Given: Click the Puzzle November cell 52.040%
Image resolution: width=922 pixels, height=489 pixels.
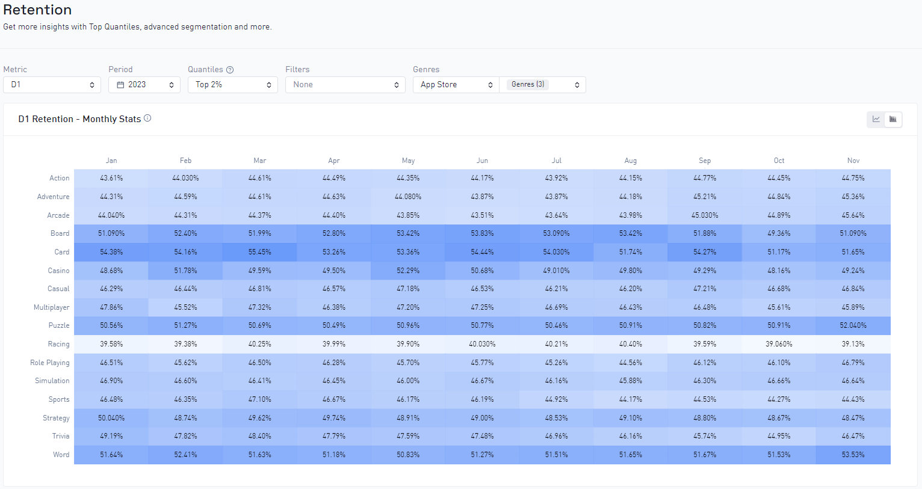Looking at the screenshot, I should (x=853, y=325).
